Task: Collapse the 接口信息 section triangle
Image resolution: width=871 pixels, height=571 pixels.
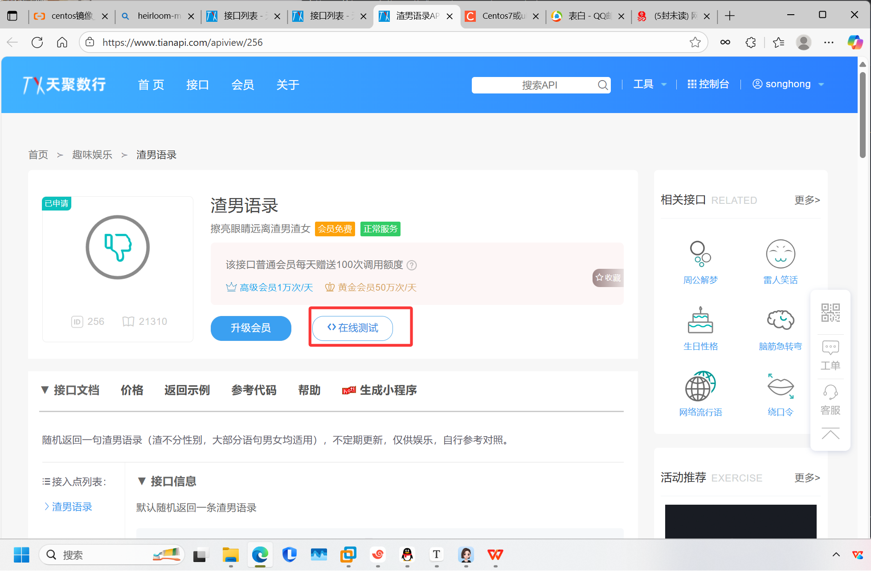Action: tap(142, 481)
